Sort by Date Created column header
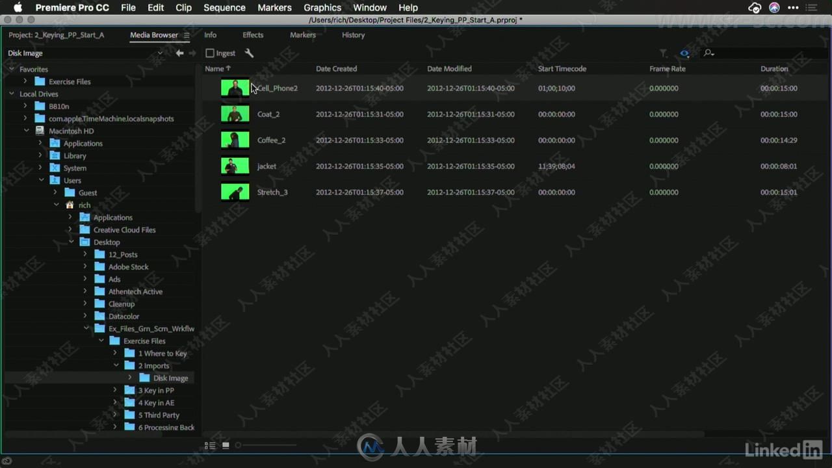The width and height of the screenshot is (832, 468). (x=336, y=68)
